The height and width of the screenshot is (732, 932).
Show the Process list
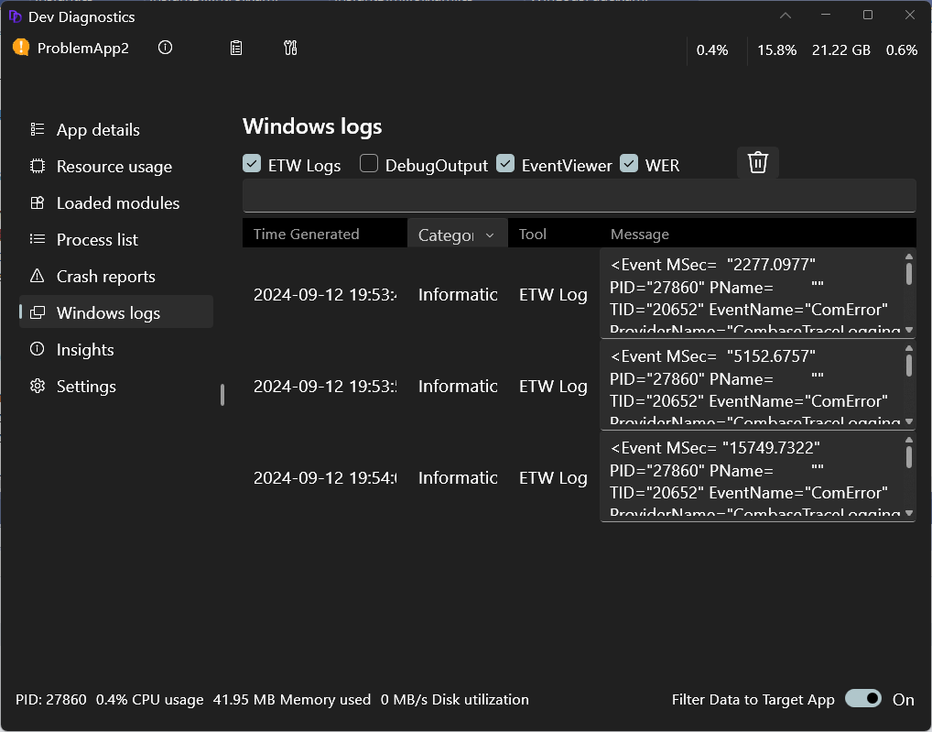[x=116, y=240]
